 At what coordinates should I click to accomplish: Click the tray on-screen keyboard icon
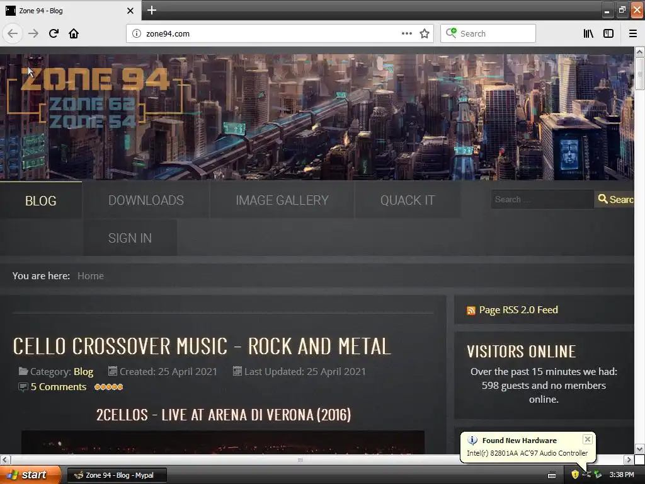[552, 475]
